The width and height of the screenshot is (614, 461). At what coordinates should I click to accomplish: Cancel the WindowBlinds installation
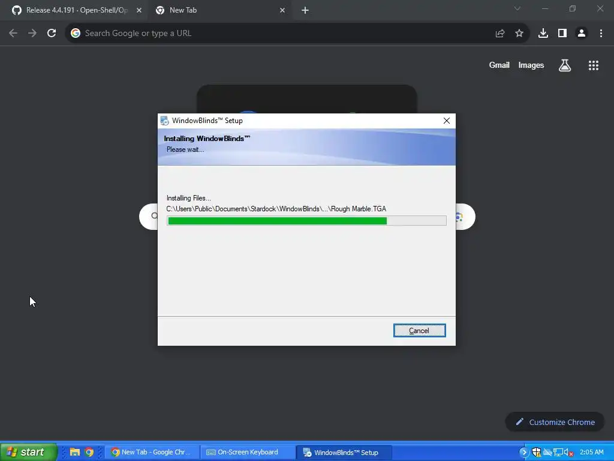point(419,331)
